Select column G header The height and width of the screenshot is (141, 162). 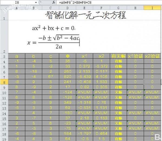point(118,8)
